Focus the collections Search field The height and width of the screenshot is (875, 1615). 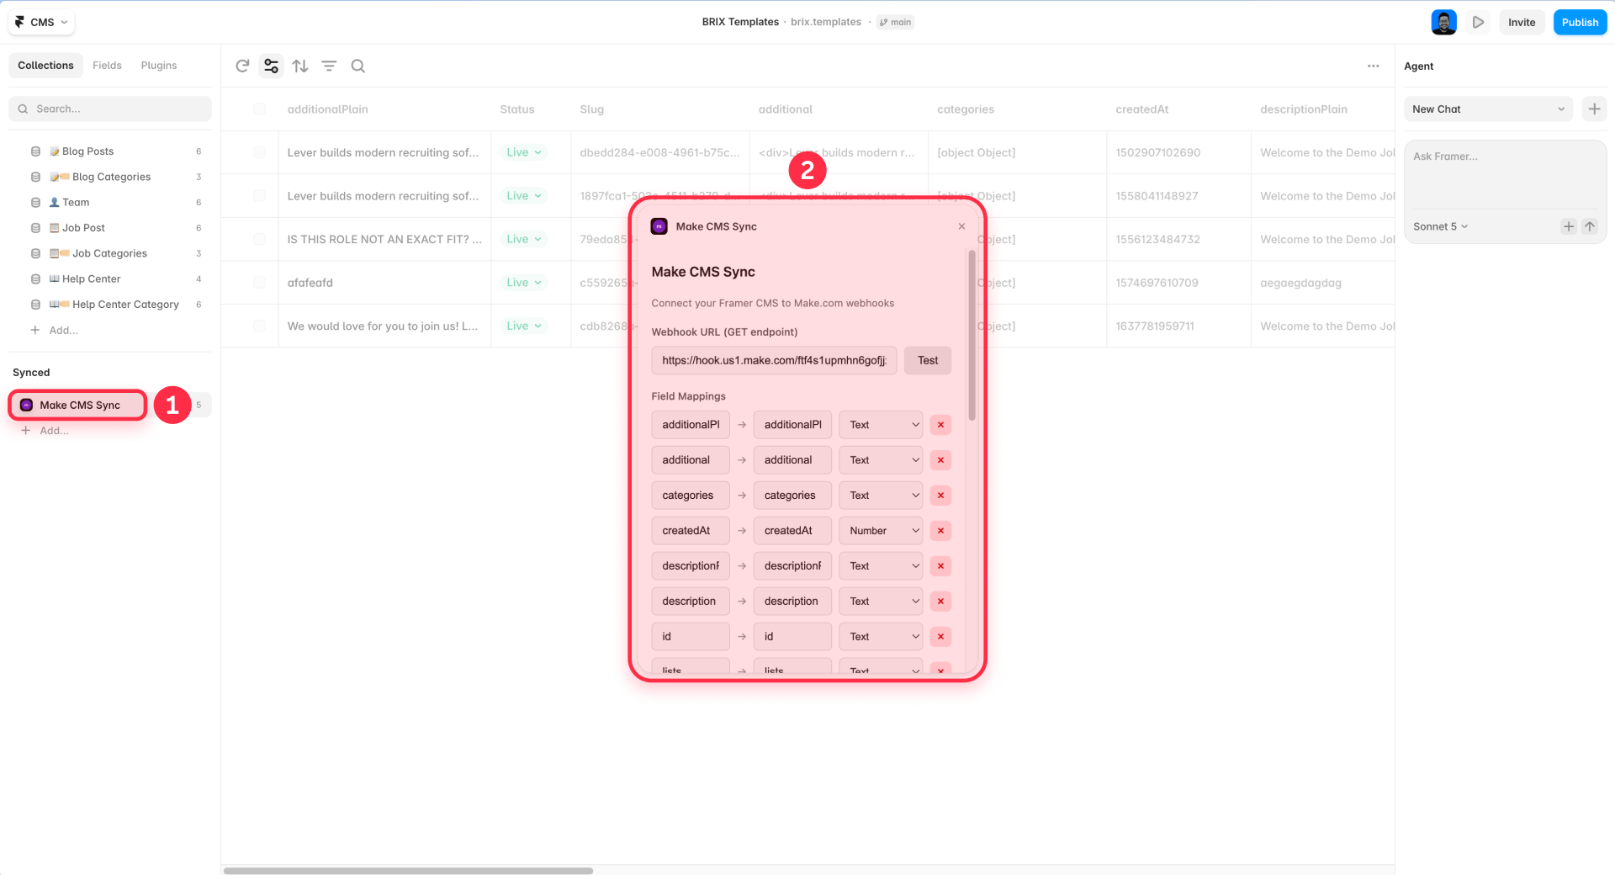click(110, 109)
